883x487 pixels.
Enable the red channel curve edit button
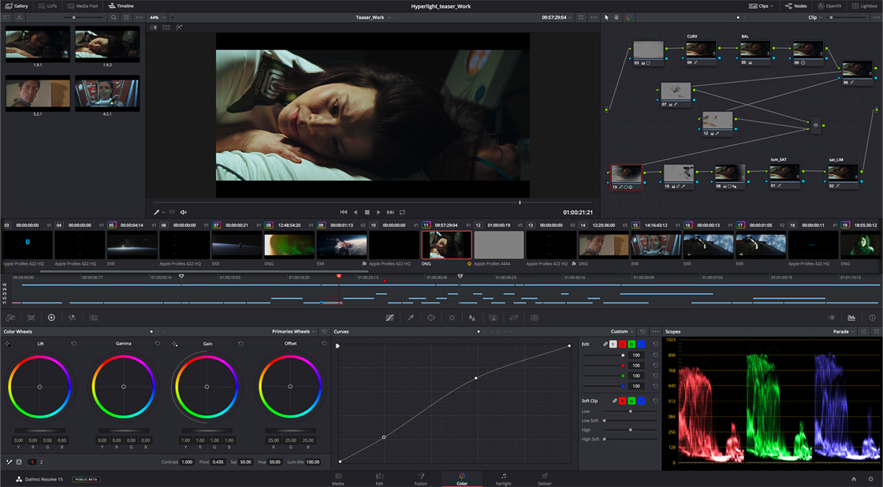623,344
